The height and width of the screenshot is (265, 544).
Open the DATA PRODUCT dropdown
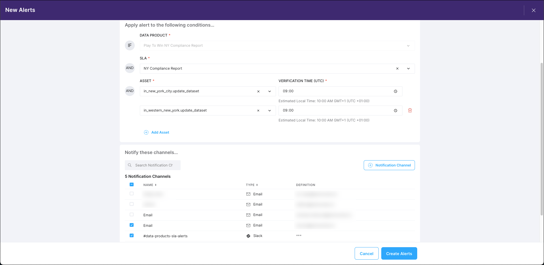pos(408,46)
